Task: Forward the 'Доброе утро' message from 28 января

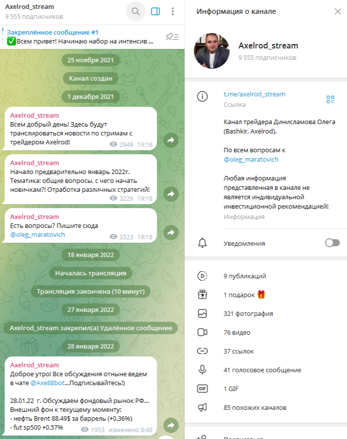Action: (171, 425)
